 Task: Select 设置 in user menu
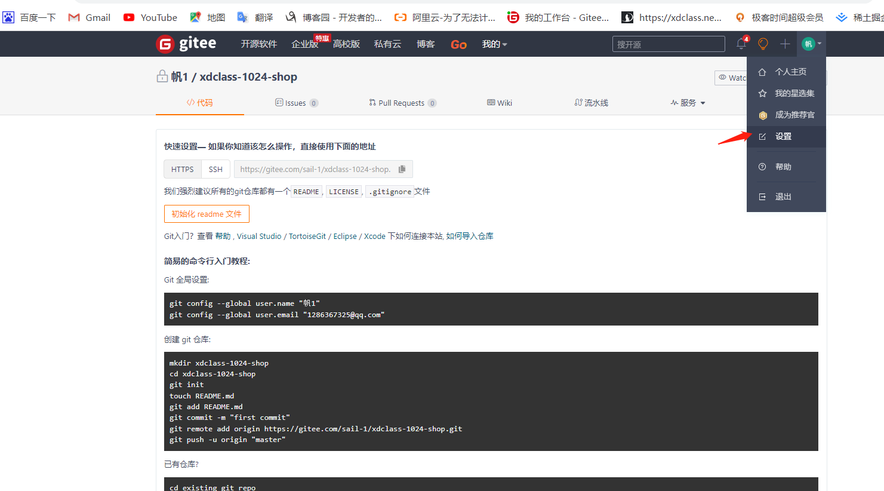click(x=786, y=137)
